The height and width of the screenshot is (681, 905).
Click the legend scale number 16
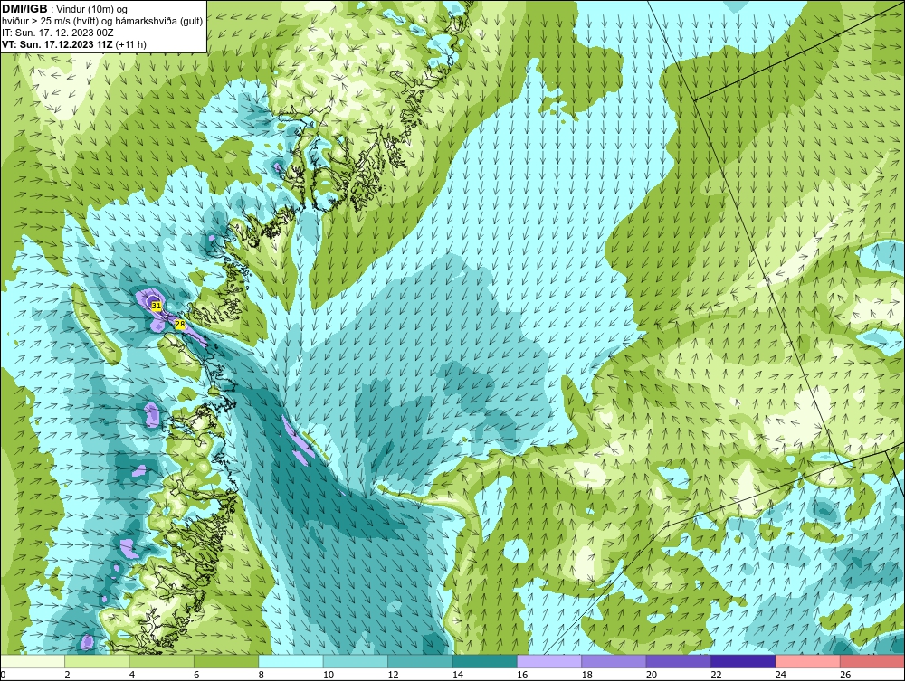522,675
